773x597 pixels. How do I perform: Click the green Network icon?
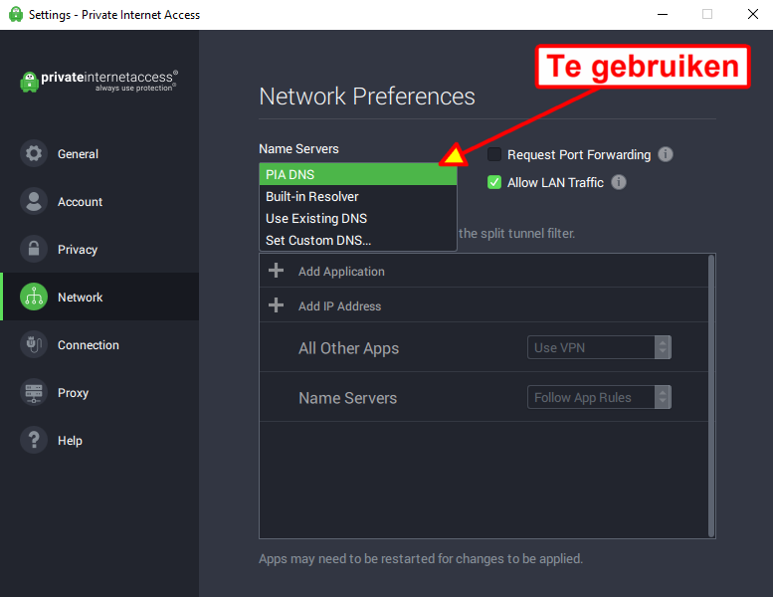click(34, 297)
